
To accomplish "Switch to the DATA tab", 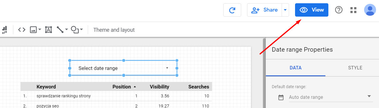I will [296, 68].
